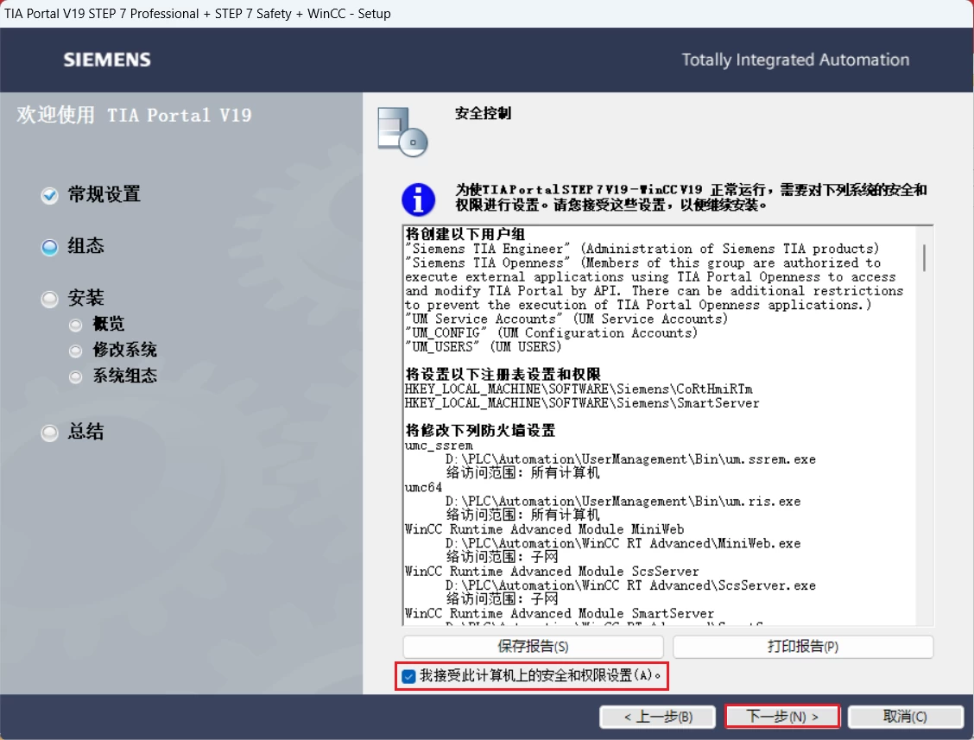Click the SIEMENS logo in header
The image size is (974, 740).
pos(107,60)
